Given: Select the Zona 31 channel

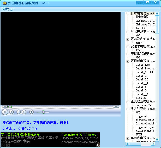Looking at the screenshot, I should 141,98.
